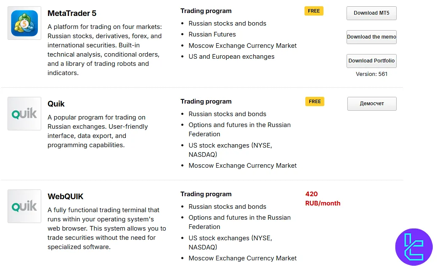Click the QUIK logo beside the Quik program
Image resolution: width=437 pixels, height=270 pixels.
click(x=24, y=113)
